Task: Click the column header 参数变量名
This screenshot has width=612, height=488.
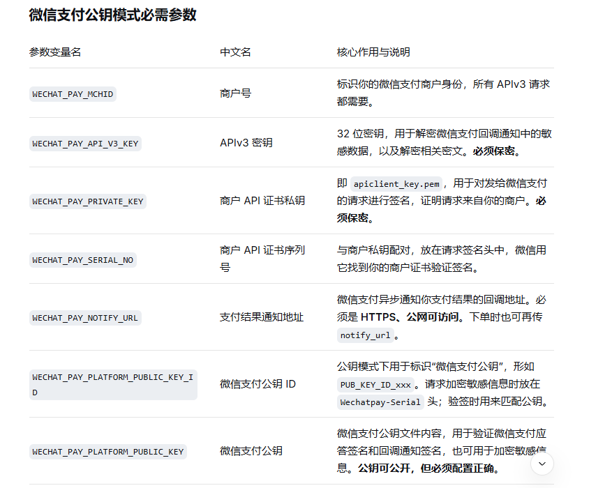Action: [55, 52]
